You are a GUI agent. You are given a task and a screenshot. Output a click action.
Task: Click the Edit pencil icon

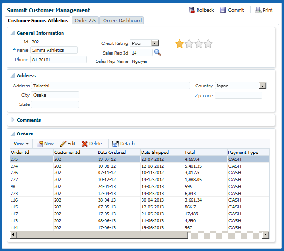(63, 144)
